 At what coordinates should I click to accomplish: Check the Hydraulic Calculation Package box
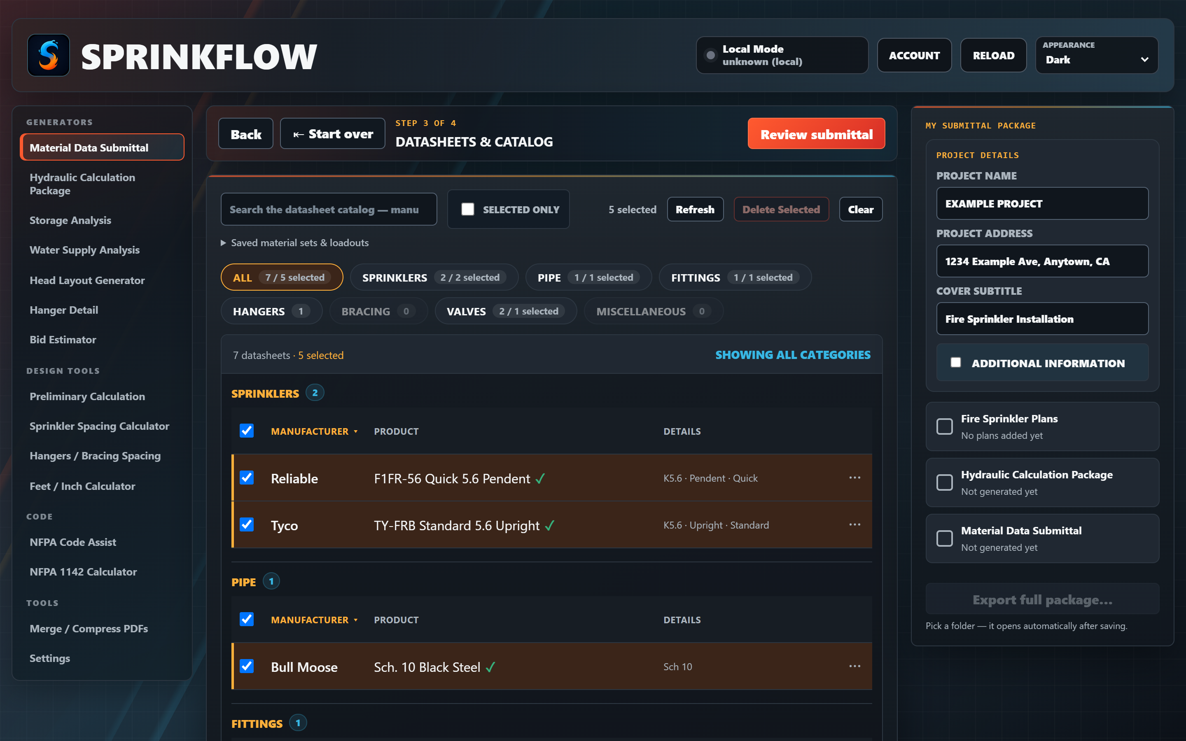(x=944, y=482)
